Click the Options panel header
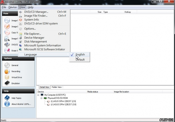The height and width of the screenshot is (122, 175). tap(18, 58)
